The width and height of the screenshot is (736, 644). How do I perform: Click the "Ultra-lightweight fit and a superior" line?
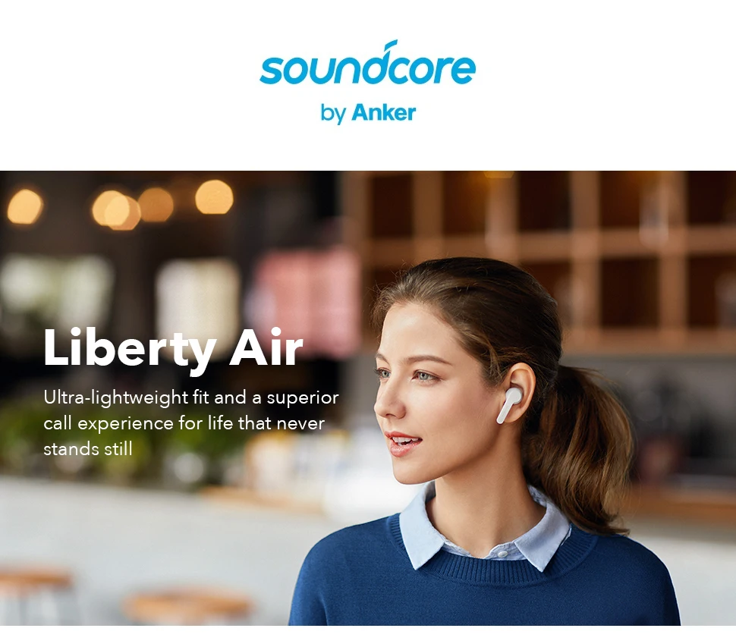click(191, 397)
